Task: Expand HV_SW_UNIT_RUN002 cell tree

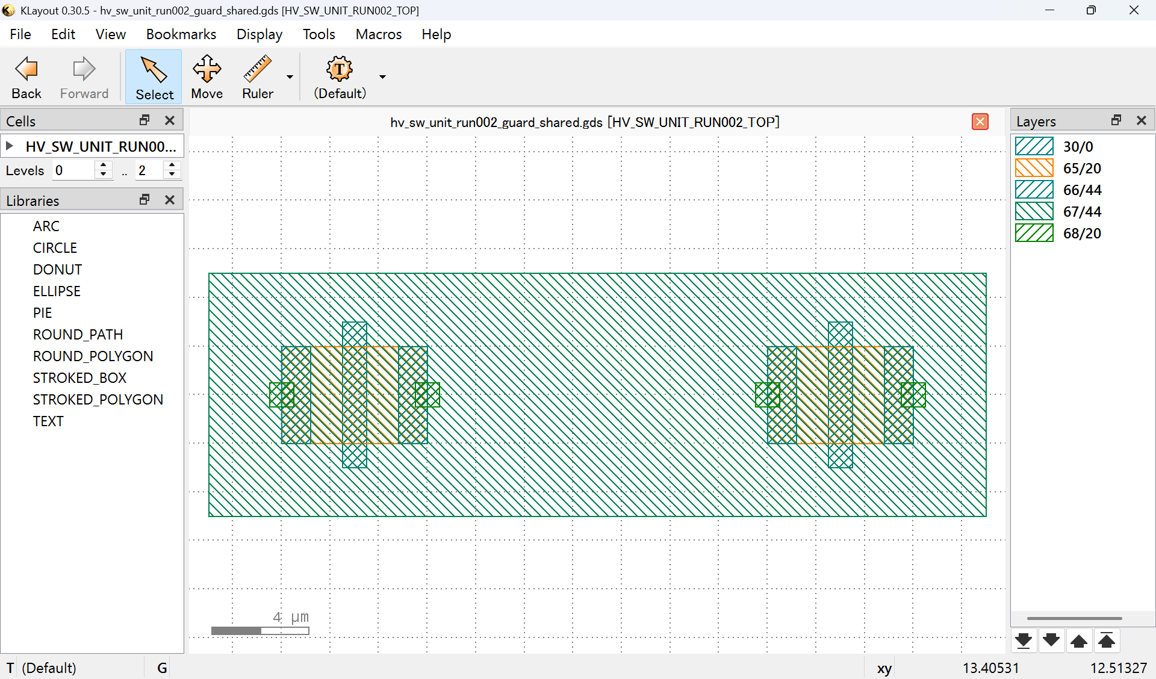Action: coord(10,146)
